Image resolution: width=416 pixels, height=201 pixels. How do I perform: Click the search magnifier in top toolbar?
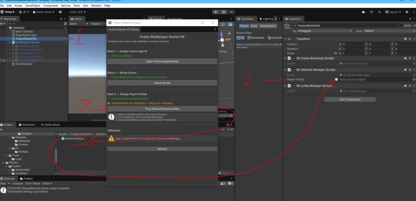pyautogui.click(x=379, y=12)
